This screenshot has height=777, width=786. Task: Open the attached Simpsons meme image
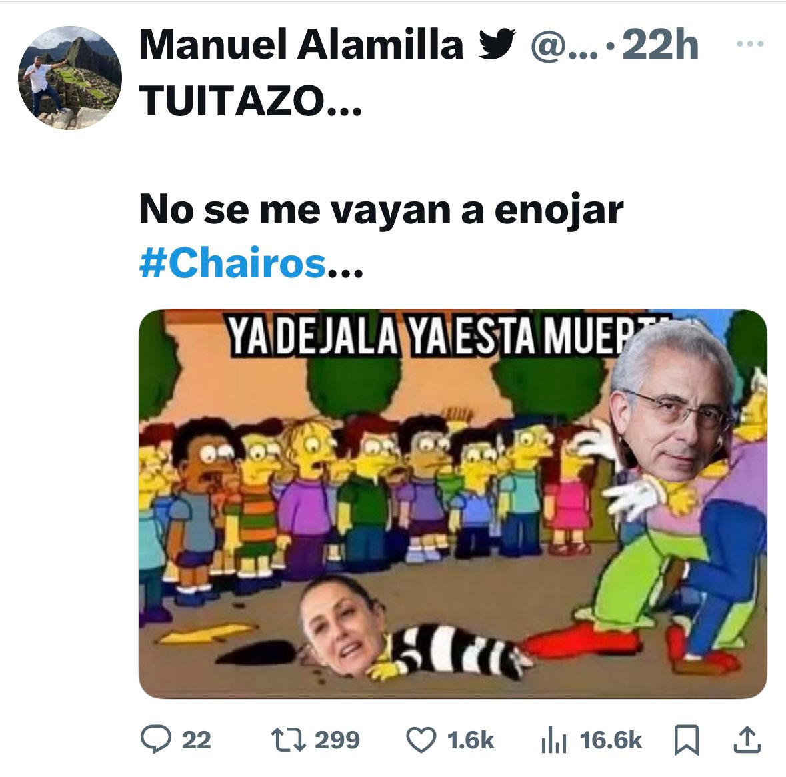[453, 504]
